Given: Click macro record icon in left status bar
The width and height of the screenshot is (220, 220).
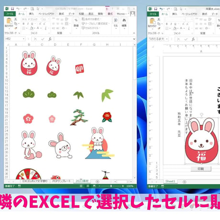Looking at the screenshot, I should point(20,186).
